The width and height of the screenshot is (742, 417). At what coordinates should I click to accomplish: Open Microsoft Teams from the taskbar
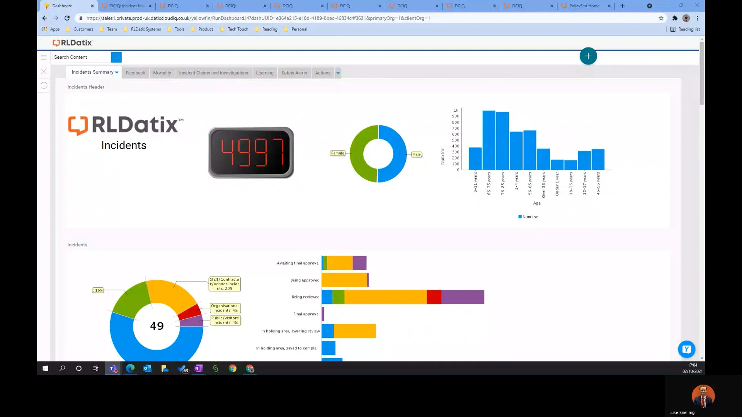pos(113,368)
